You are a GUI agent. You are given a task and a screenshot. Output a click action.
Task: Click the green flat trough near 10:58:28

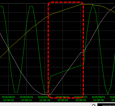coord(16,92)
